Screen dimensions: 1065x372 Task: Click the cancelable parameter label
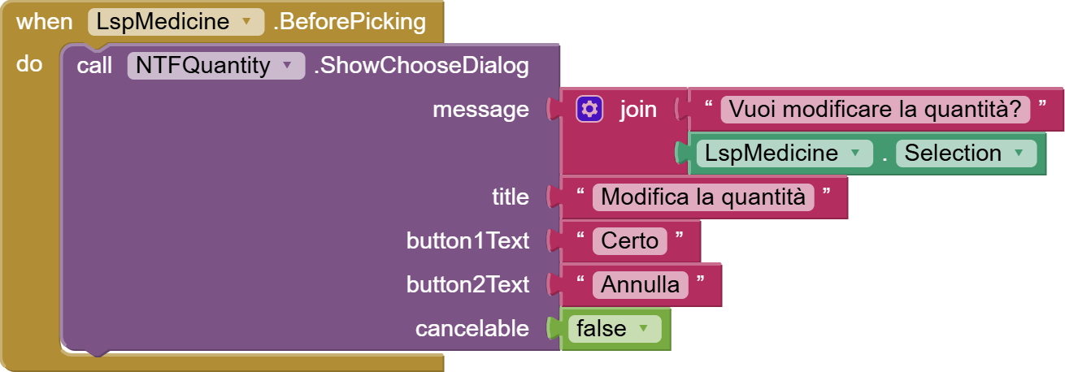pos(472,328)
